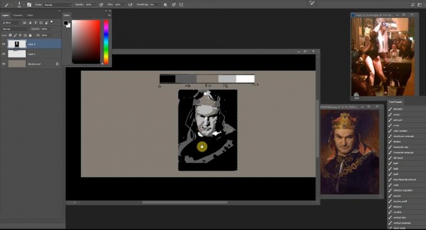Hide the Background layer eye icon
The height and width of the screenshot is (230, 426).
4,64
